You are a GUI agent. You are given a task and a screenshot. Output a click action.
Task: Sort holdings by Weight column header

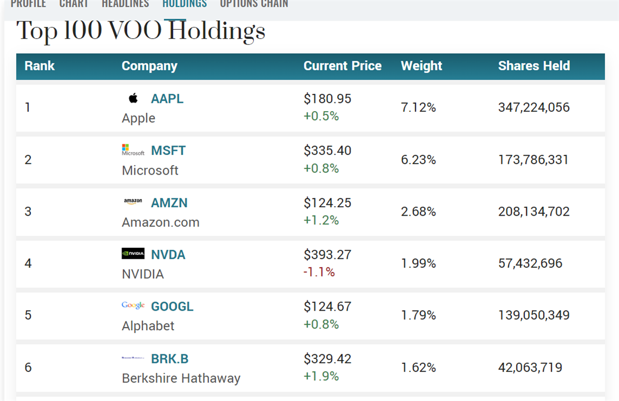click(x=421, y=66)
